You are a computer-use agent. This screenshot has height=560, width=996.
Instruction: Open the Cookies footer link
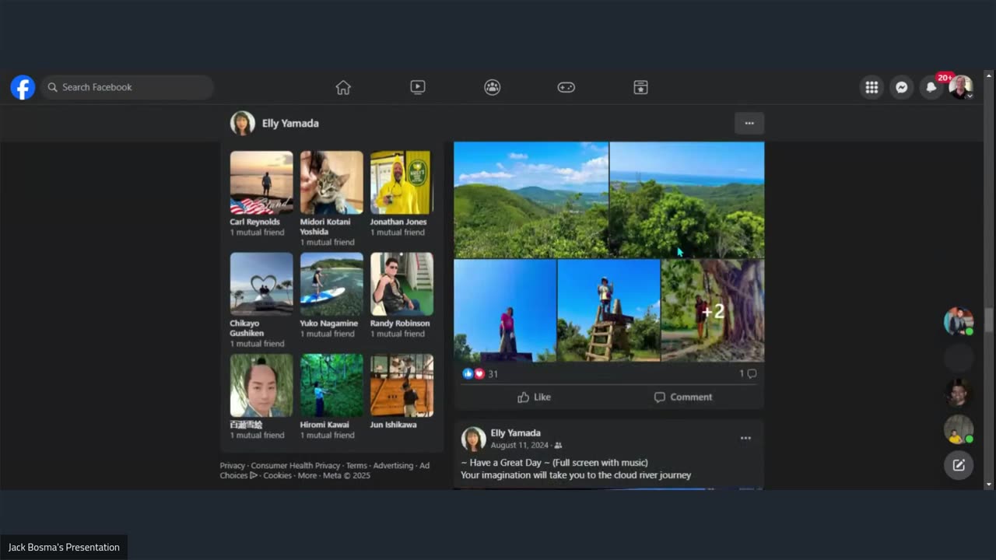pos(277,475)
